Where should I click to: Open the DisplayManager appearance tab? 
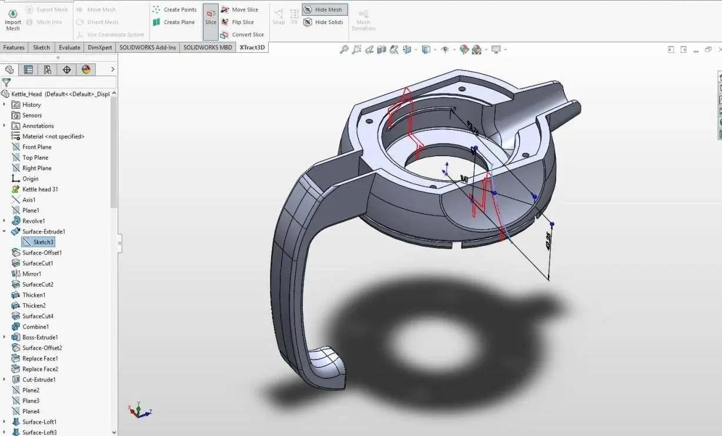click(x=86, y=70)
